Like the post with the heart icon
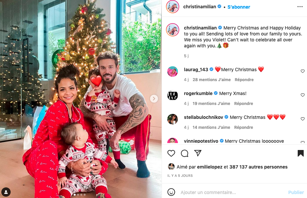Screen dimensions: 307x198 tap(171, 153)
